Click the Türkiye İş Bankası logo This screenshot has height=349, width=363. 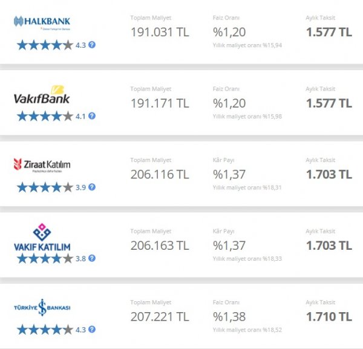[x=42, y=307]
